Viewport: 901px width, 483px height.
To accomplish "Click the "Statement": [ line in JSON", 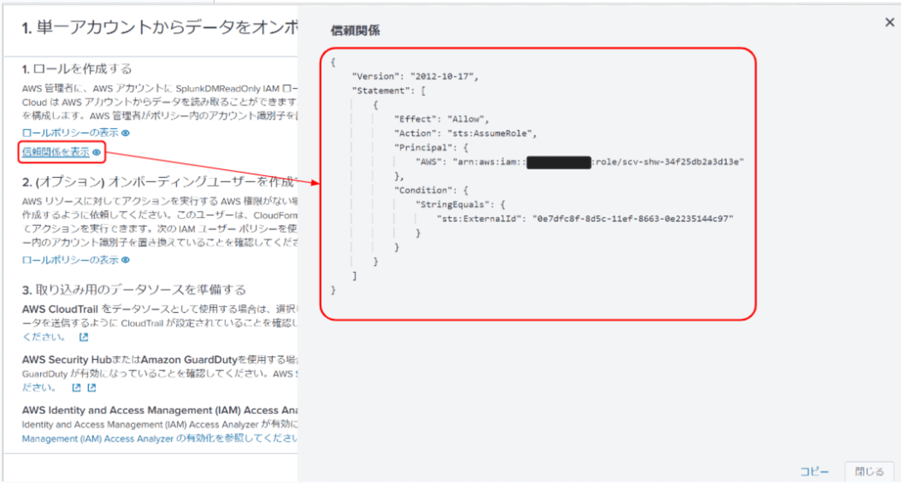I will click(x=389, y=91).
